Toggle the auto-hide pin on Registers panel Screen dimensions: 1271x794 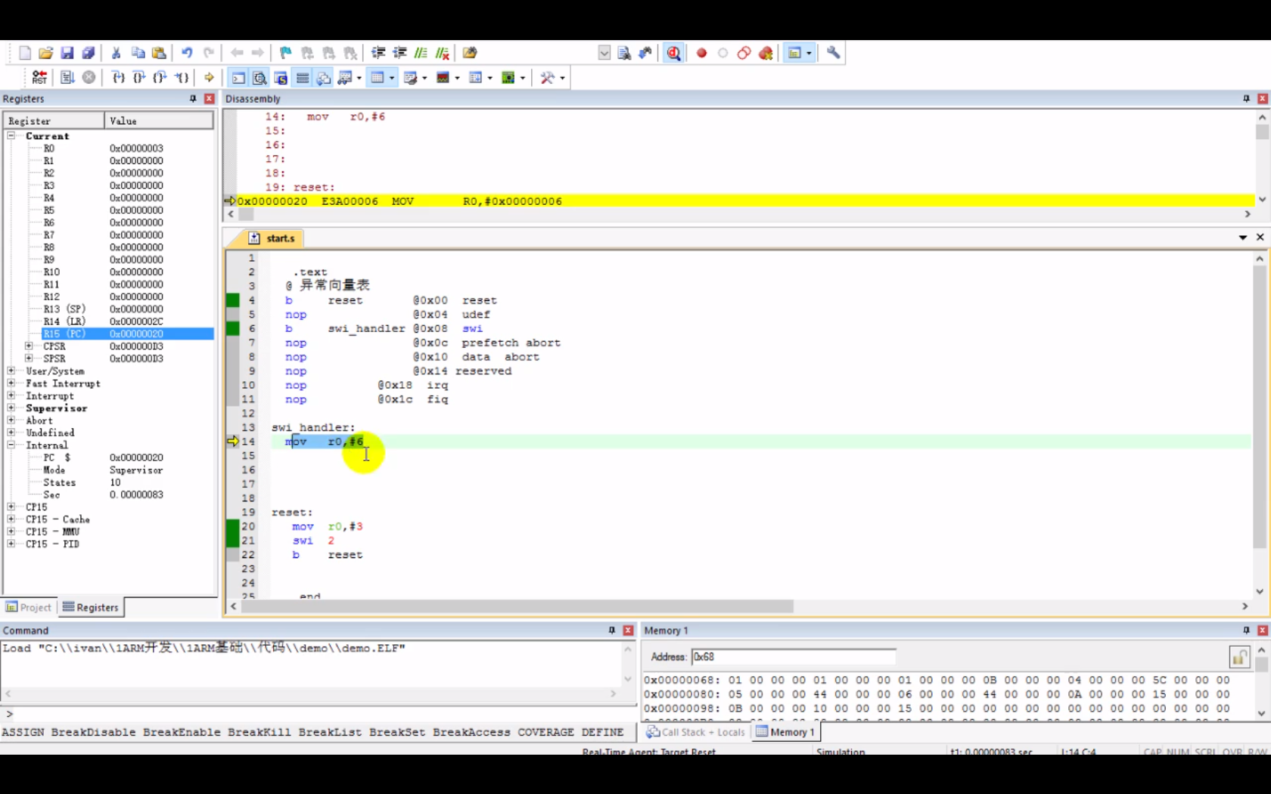click(193, 99)
